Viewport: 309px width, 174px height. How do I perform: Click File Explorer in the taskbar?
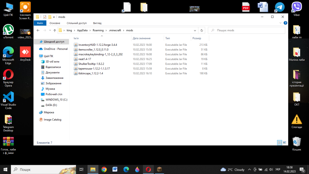[x=93, y=169]
